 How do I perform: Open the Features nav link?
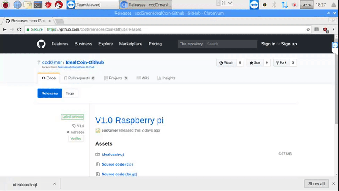[60, 44]
